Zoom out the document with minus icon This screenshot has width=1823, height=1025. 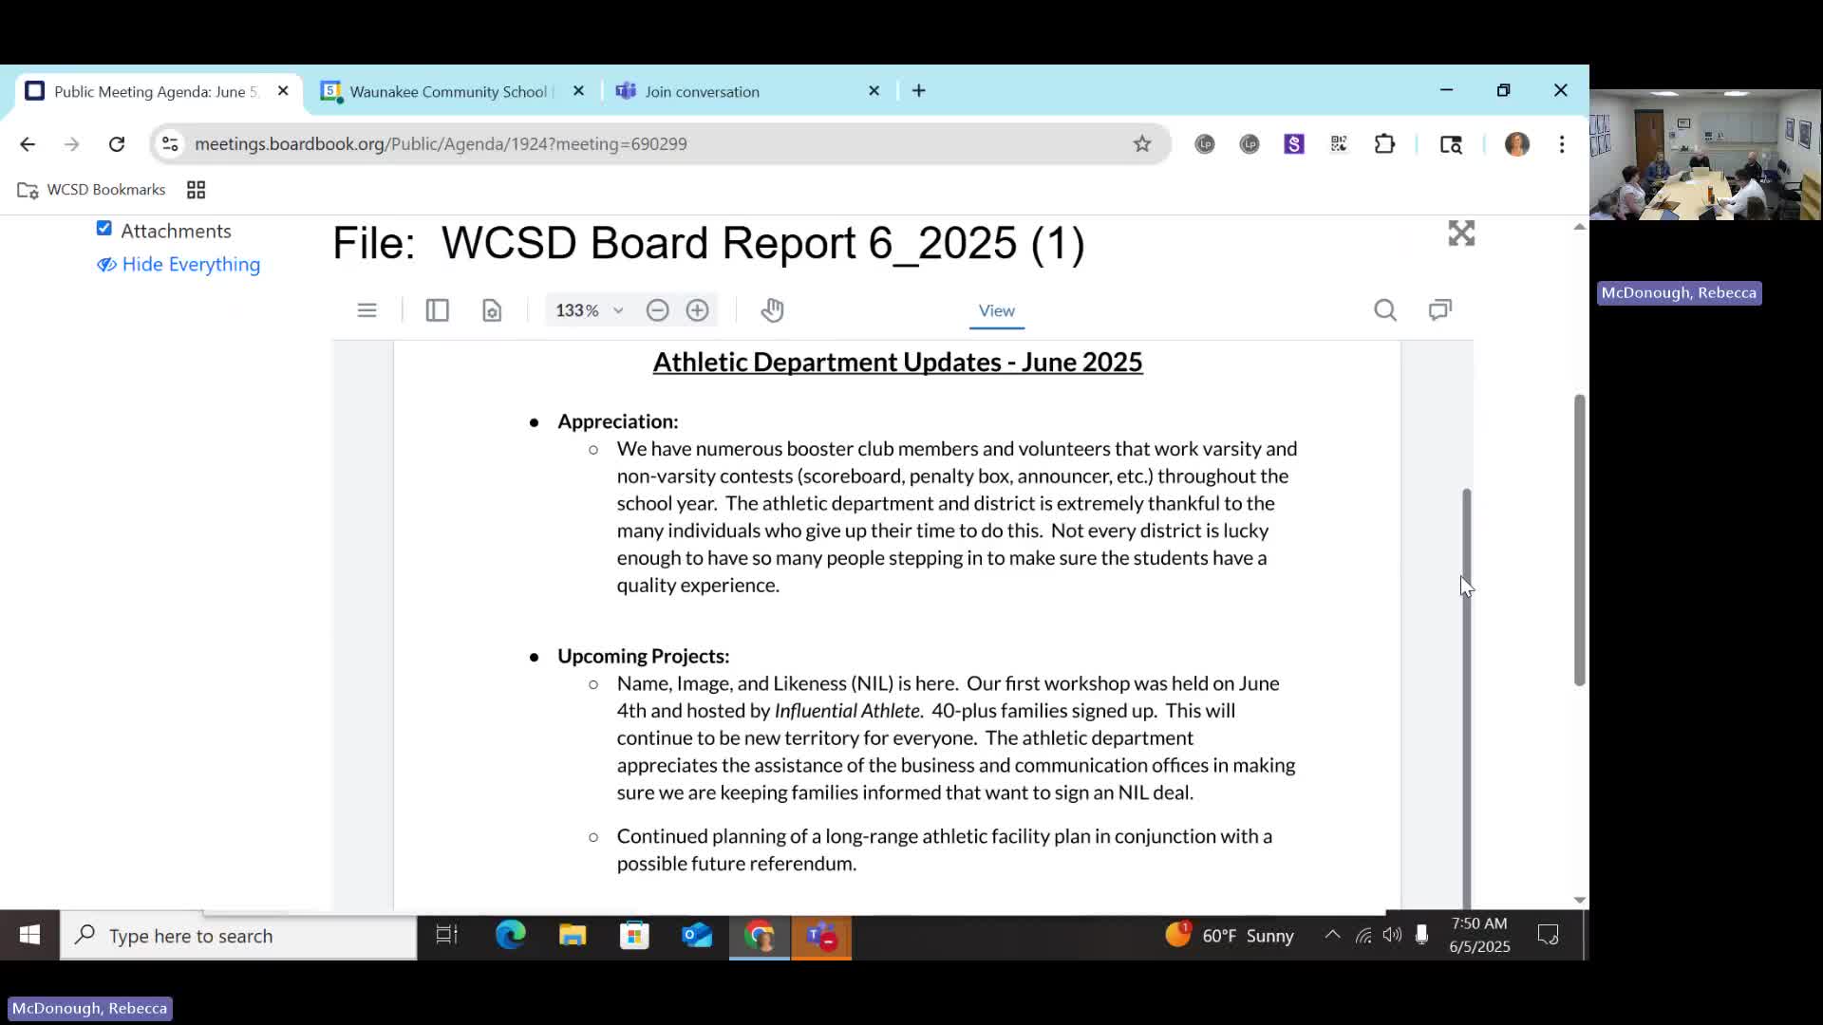point(658,309)
